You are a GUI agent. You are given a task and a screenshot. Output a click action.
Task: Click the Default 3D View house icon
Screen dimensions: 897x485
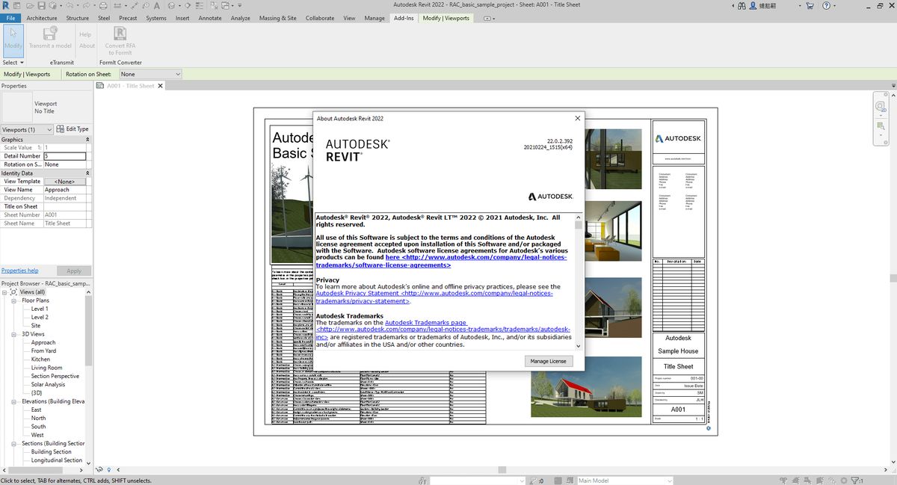click(171, 5)
